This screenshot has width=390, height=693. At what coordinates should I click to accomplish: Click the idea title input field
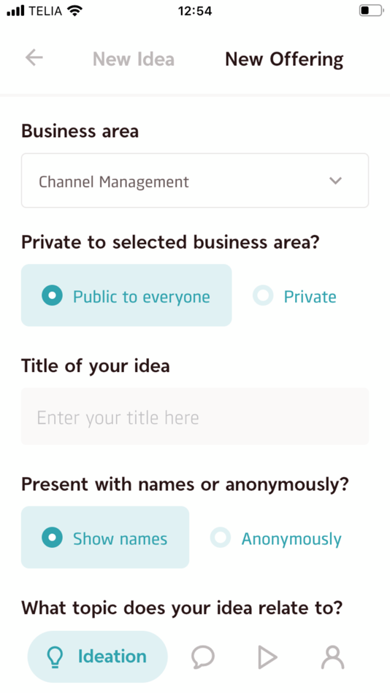tap(195, 417)
